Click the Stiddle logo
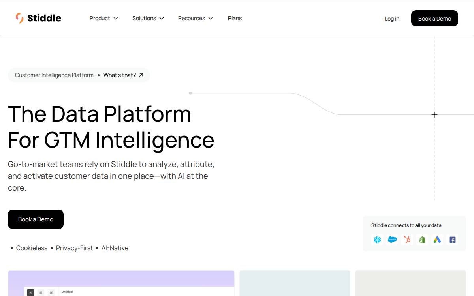The height and width of the screenshot is (296, 474). click(x=38, y=18)
